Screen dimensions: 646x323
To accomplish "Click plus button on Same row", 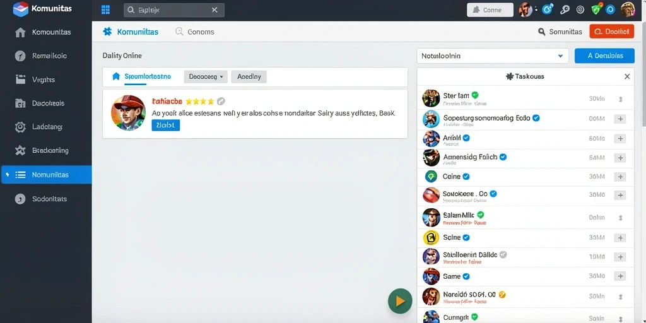I will [620, 276].
